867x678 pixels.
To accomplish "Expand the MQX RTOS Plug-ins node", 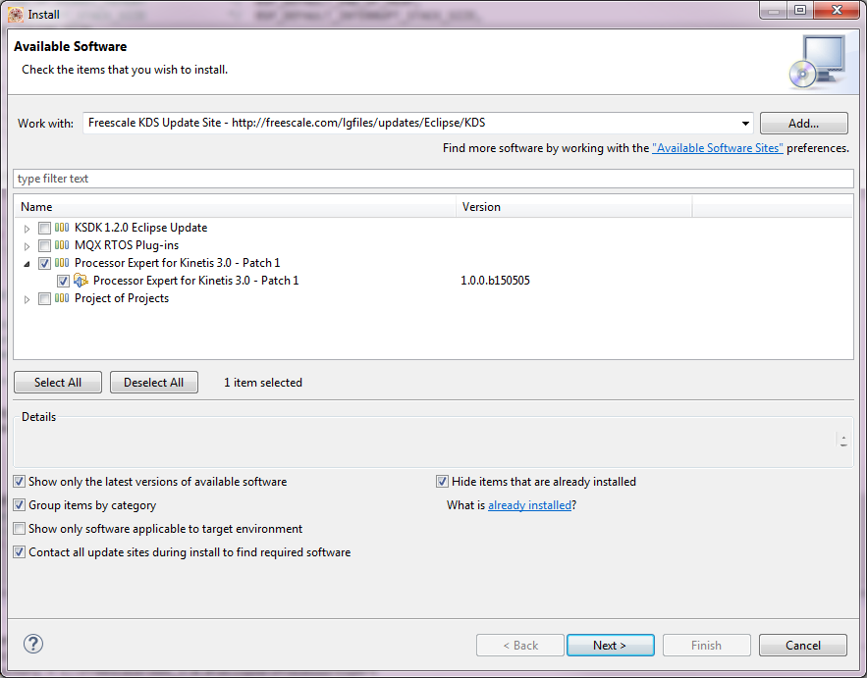I will (27, 246).
